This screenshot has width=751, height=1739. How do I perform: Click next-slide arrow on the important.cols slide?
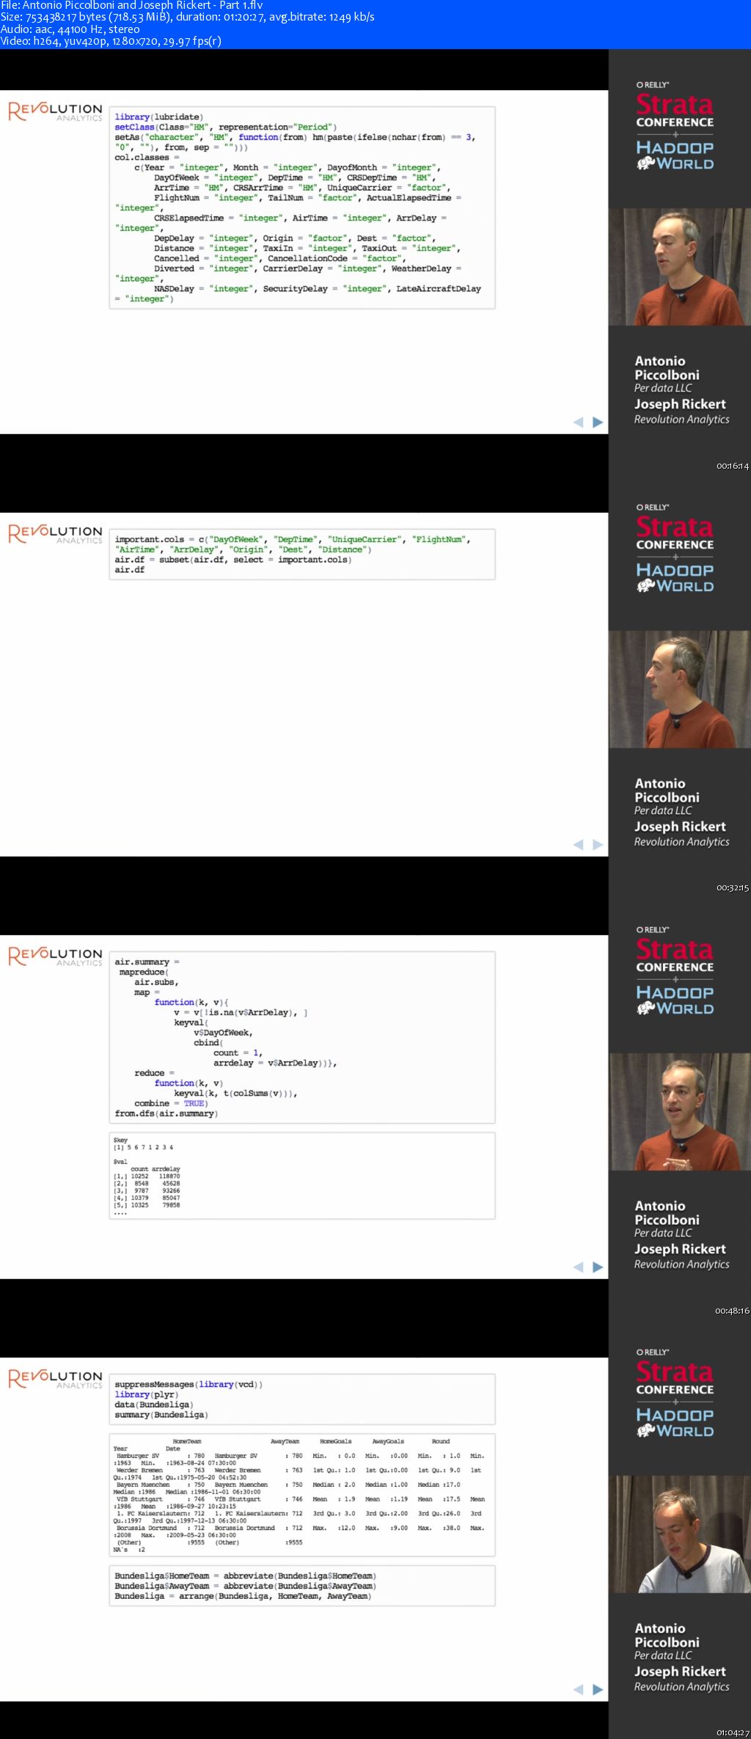(598, 844)
